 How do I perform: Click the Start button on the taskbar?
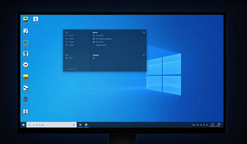pos(23,125)
